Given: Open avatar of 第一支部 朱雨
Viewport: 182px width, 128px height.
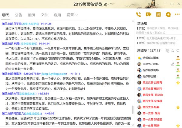Looking at the screenshot, I should click(140, 114).
